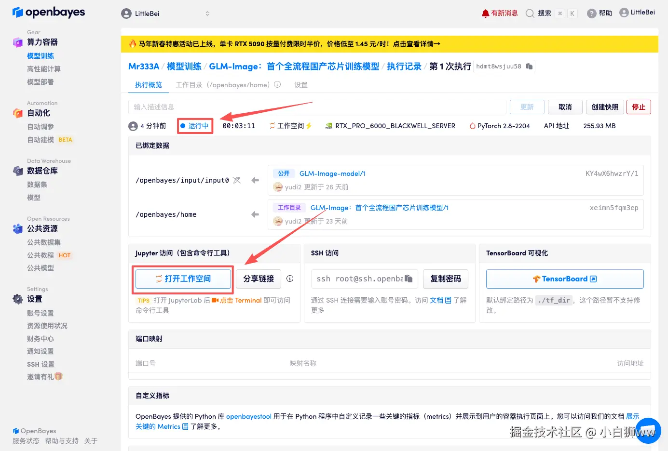
Task: Click the ssh root@ssh.openba command field
Action: pos(365,279)
